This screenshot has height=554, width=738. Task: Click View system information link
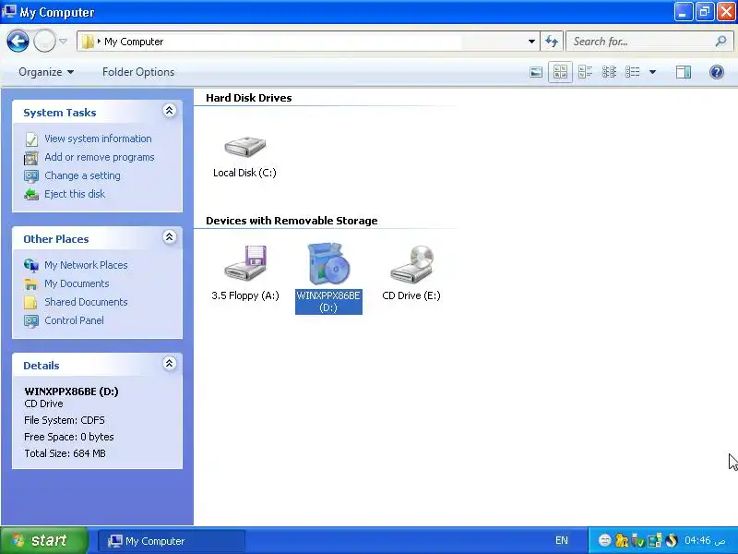(x=98, y=139)
